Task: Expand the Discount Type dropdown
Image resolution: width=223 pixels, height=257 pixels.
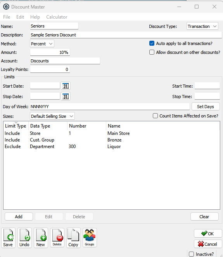Action: point(202,26)
